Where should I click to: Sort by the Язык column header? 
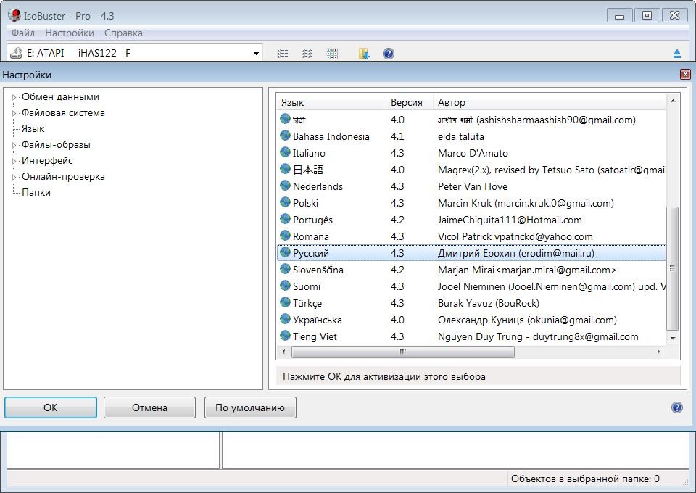click(x=331, y=102)
